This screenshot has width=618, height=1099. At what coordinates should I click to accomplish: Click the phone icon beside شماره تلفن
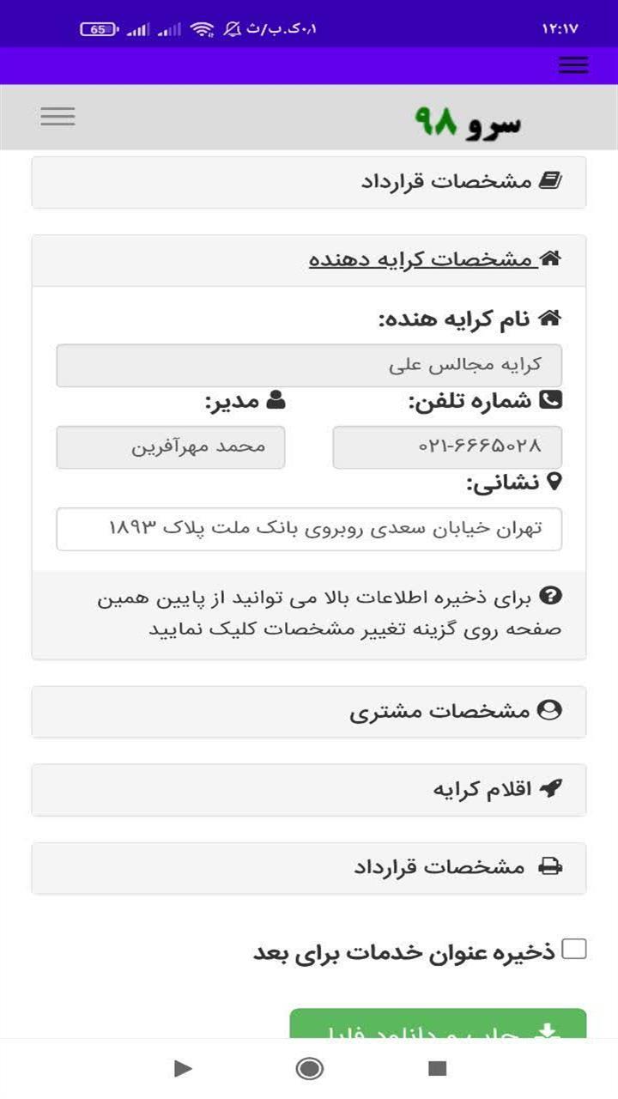pyautogui.click(x=551, y=399)
